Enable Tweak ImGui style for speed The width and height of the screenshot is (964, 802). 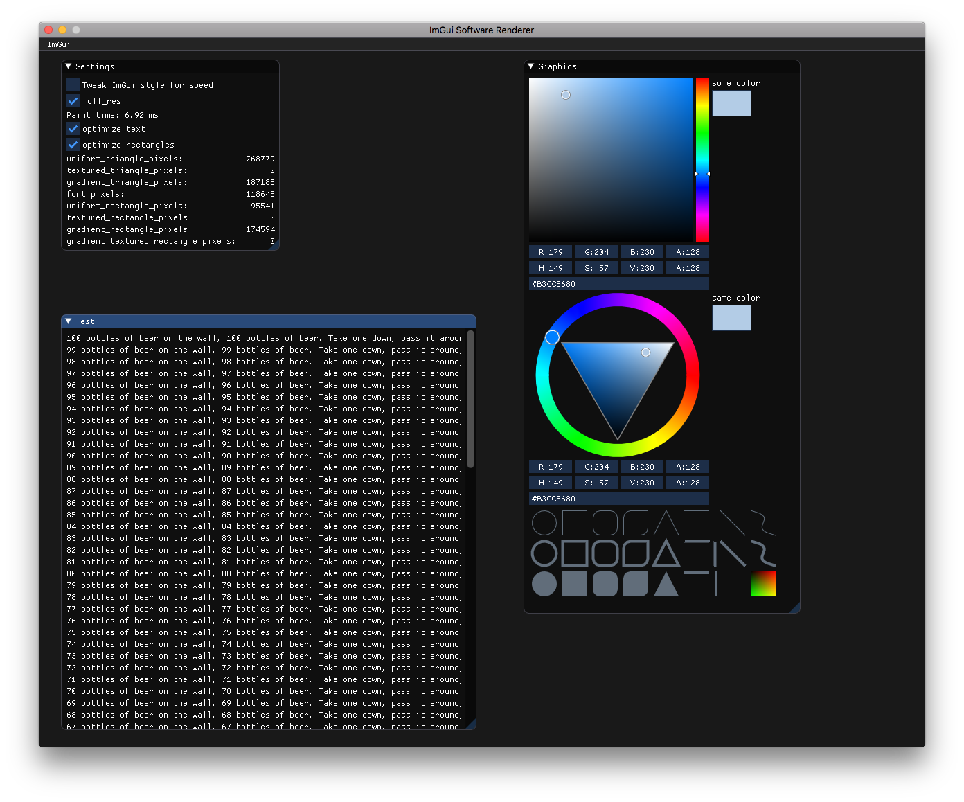click(x=73, y=85)
